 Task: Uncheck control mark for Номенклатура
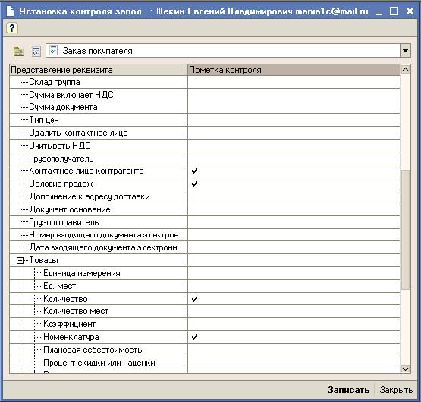click(195, 337)
